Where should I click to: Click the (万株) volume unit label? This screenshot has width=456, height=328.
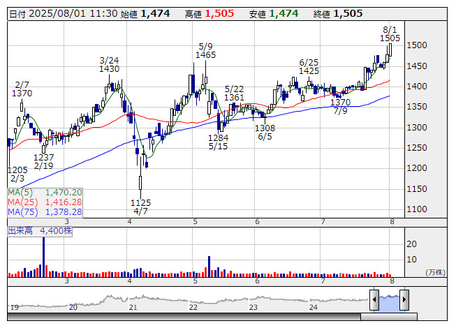pyautogui.click(x=435, y=272)
